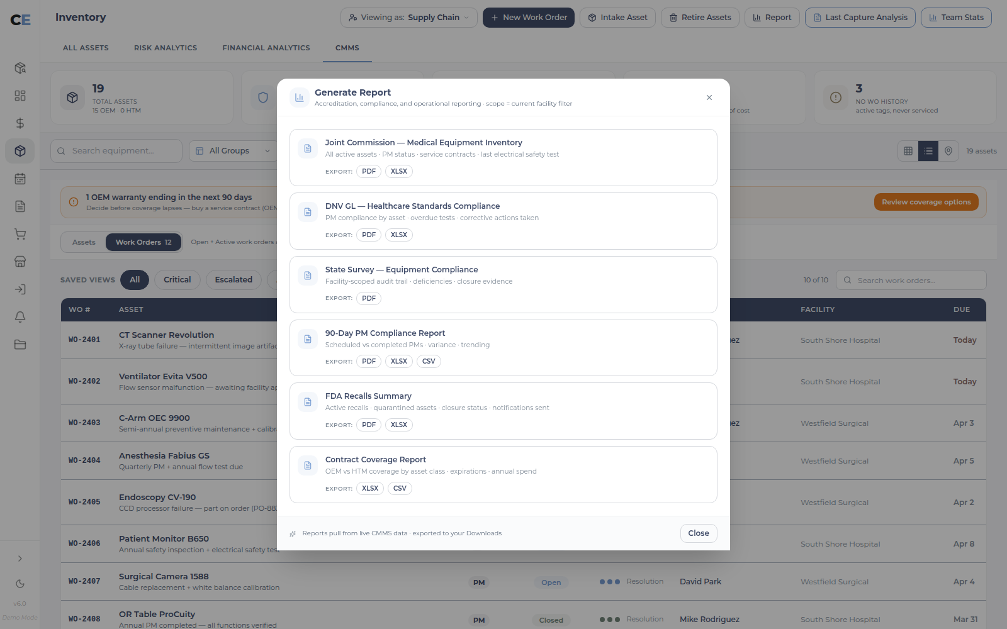Select the Critical saved view
1007x629 pixels.
click(x=177, y=280)
